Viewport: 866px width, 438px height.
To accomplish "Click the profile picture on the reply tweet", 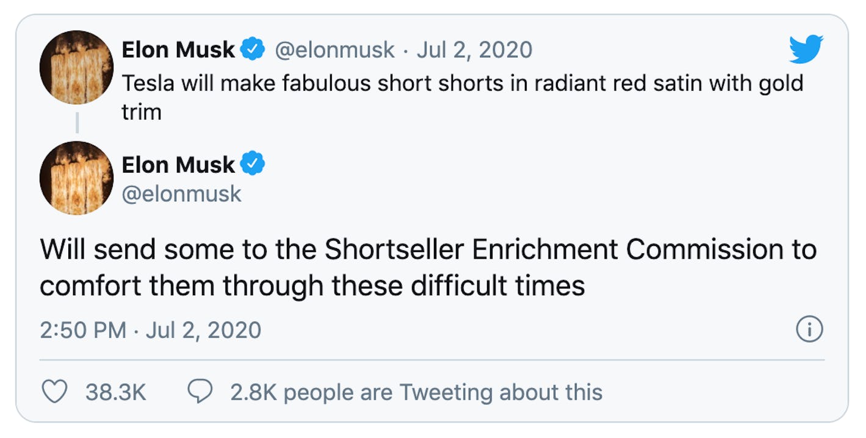I will [x=76, y=178].
